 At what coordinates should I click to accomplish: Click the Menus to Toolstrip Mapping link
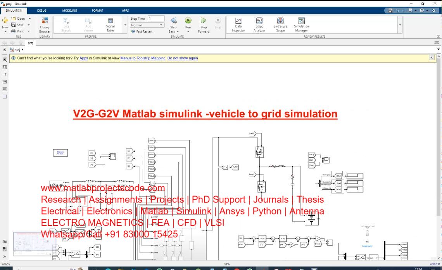tap(143, 58)
